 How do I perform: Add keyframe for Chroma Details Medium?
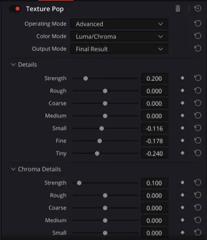[x=182, y=220]
